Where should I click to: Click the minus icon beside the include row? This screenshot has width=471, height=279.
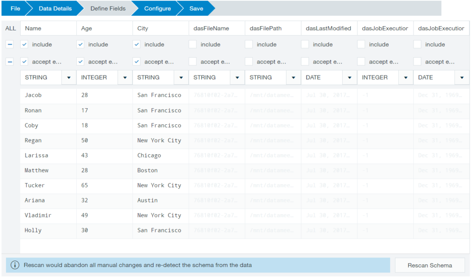pyautogui.click(x=10, y=44)
